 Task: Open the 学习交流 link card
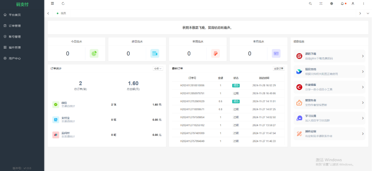pos(329,118)
